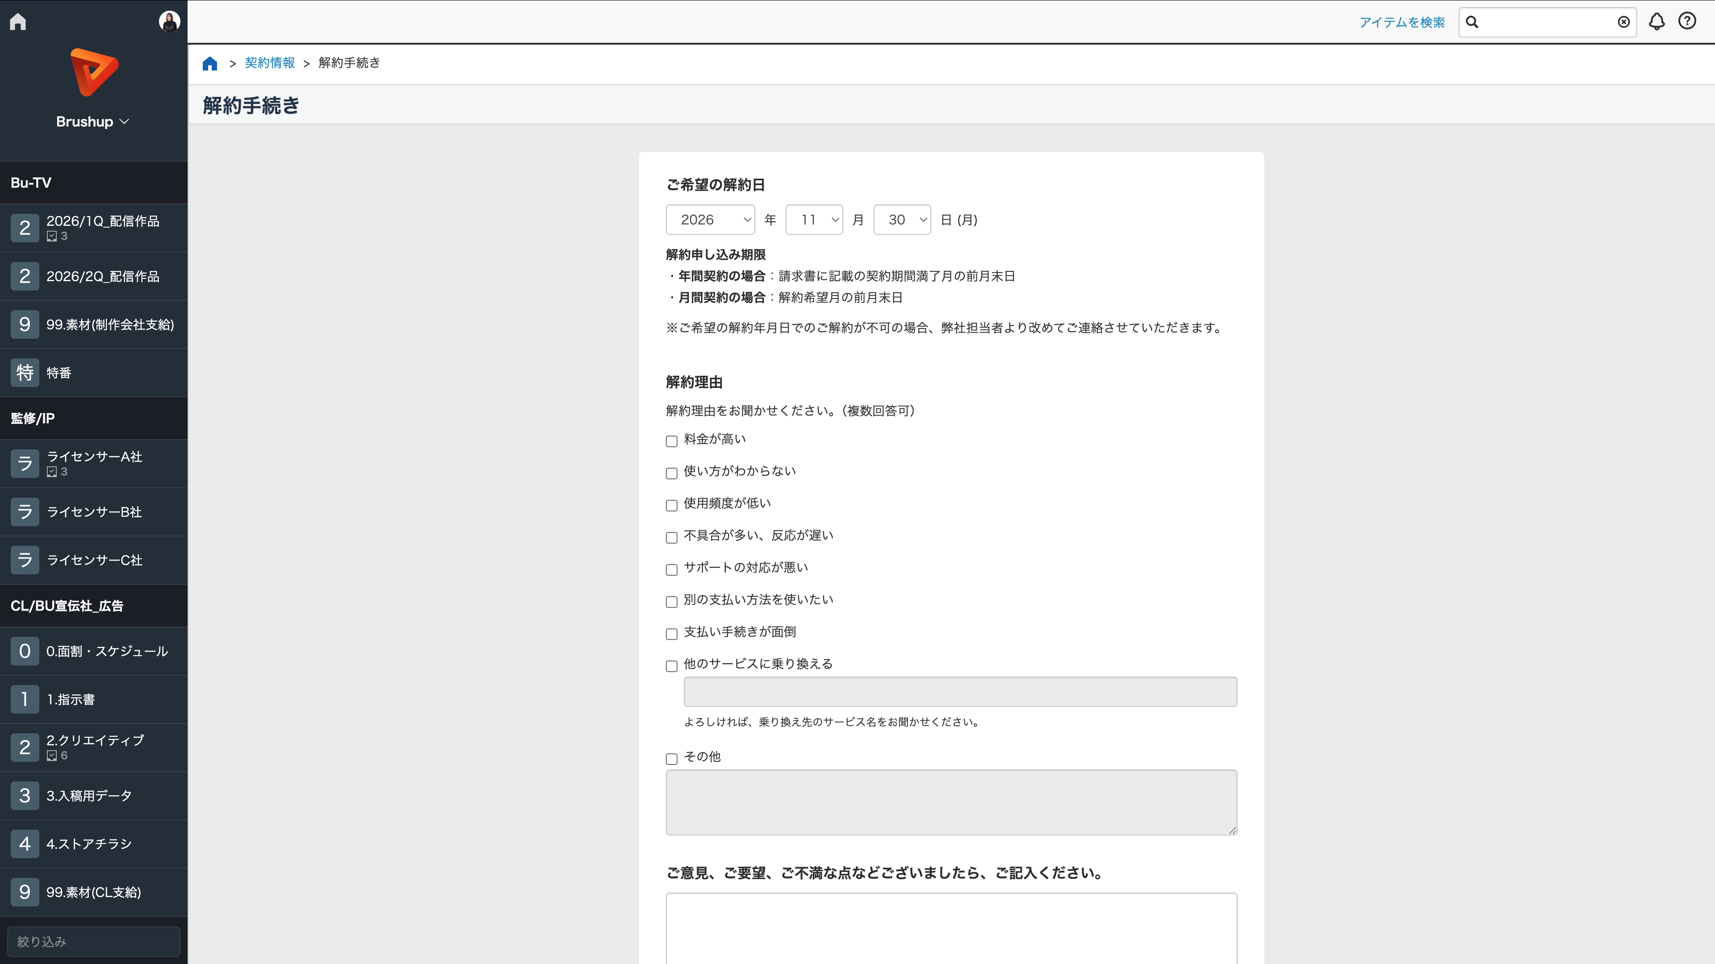Open the user profile avatar
This screenshot has width=1715, height=964.
tap(169, 21)
